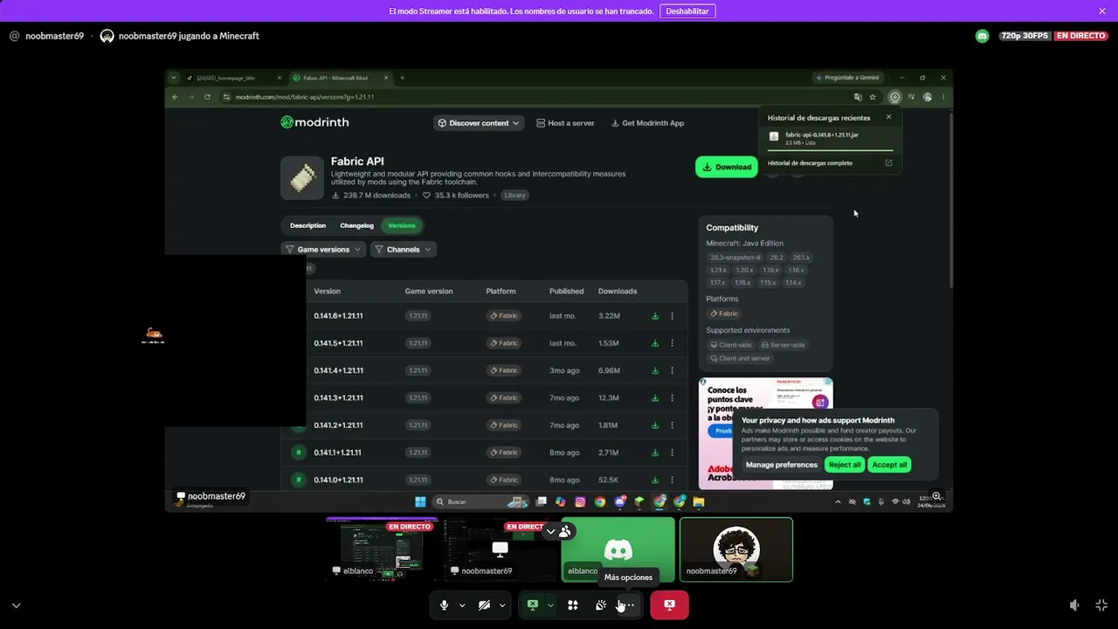Click the Modrinth logo in the stream
Image resolution: width=1118 pixels, height=629 pixels.
pyautogui.click(x=314, y=122)
